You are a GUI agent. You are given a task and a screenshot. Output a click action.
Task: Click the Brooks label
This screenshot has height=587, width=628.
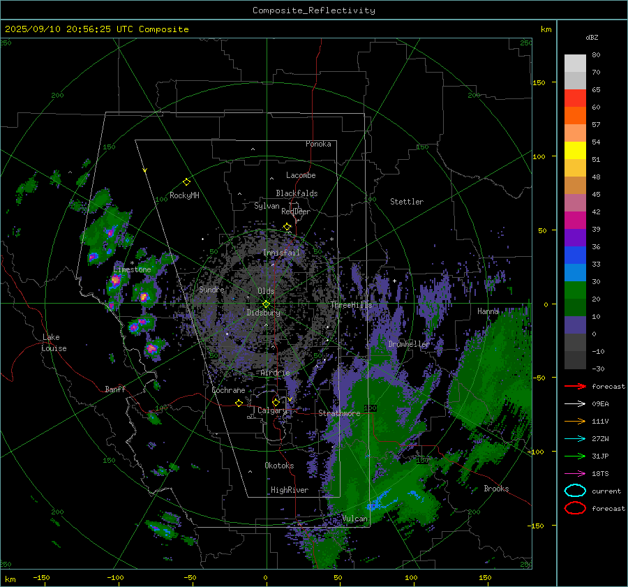[x=496, y=489]
